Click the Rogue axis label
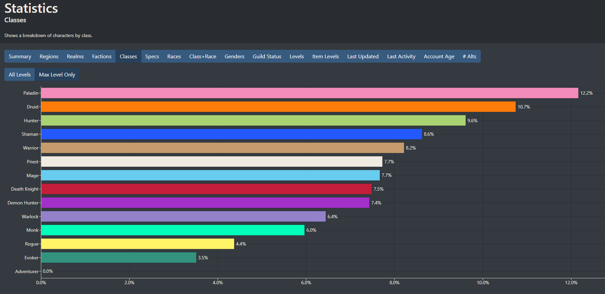This screenshot has height=294, width=605. pos(32,244)
